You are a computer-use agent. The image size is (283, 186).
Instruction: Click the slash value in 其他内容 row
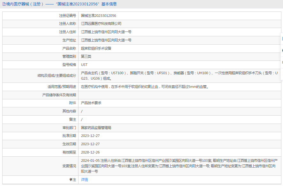tap(82, 111)
